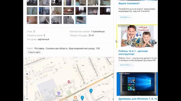The height and width of the screenshot is (101, 181).
Task: Click the blue map marker near 70а
Action: click(91, 91)
